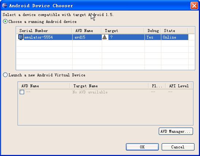Click the Eclipse icon in title bar

pos(5,5)
